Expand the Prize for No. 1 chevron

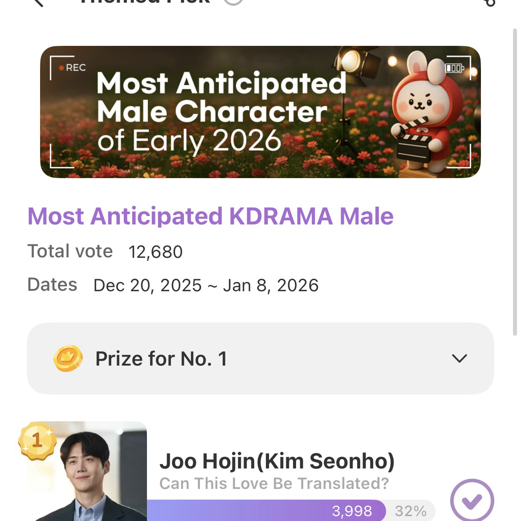[x=459, y=358]
